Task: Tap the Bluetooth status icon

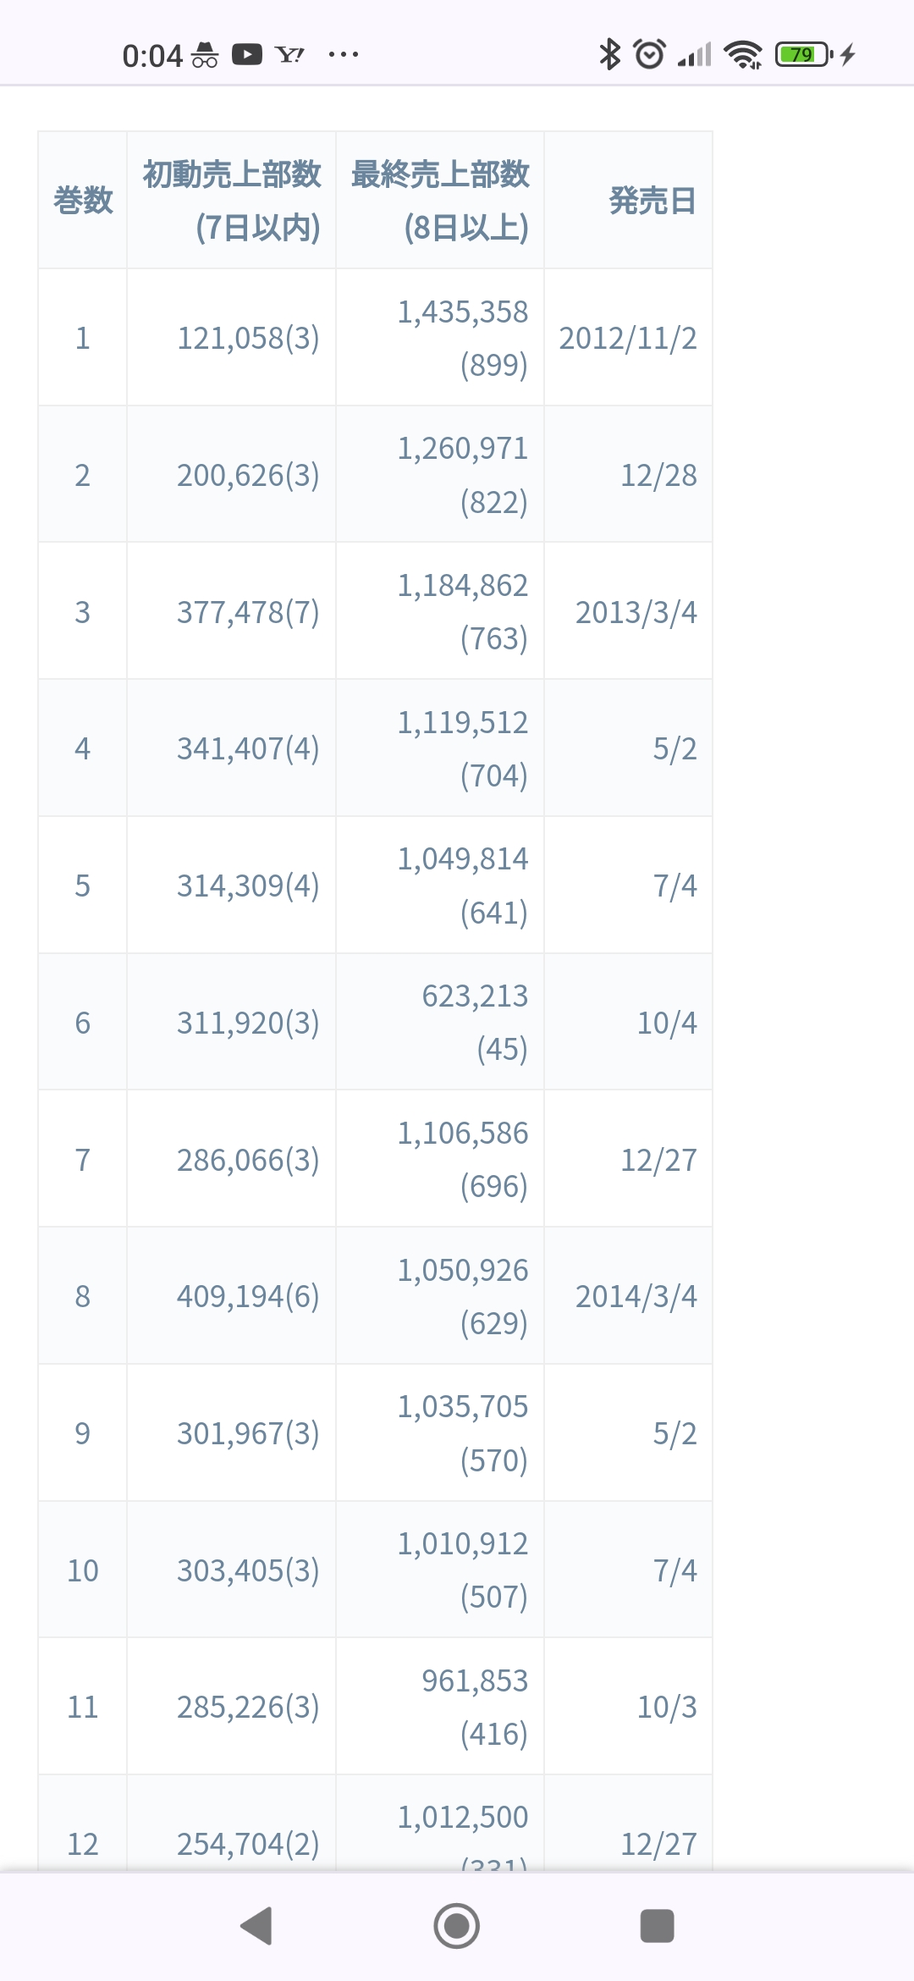Action: (x=609, y=55)
